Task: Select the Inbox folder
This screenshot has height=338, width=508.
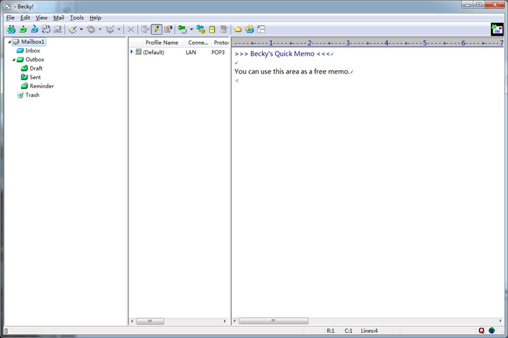Action: coord(32,51)
